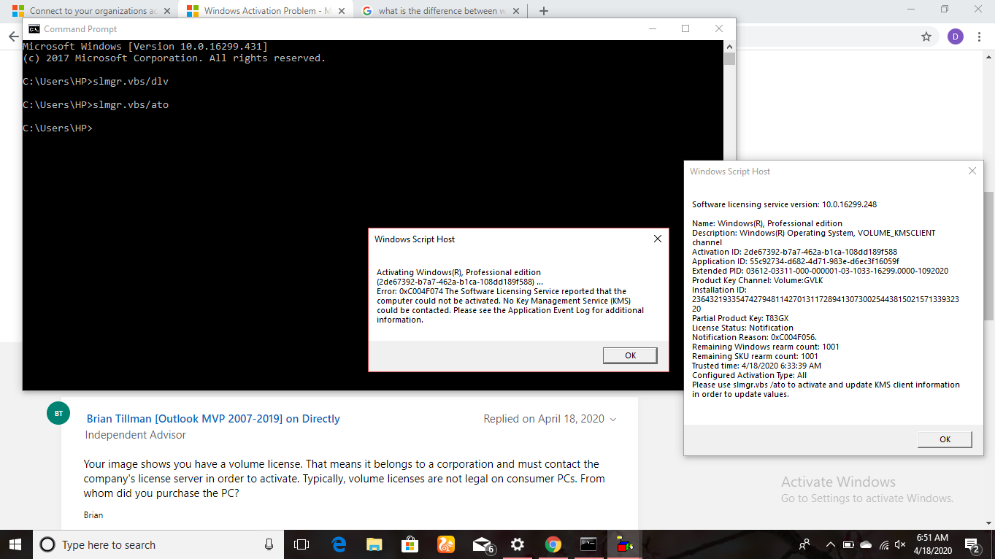Image resolution: width=995 pixels, height=559 pixels.
Task: Click the Command Prompt scrollbar up arrow
Action: pos(729,46)
